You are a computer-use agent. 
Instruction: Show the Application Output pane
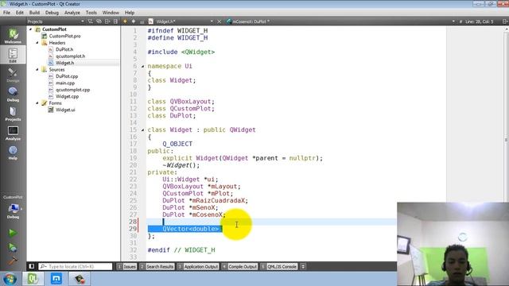(x=198, y=267)
